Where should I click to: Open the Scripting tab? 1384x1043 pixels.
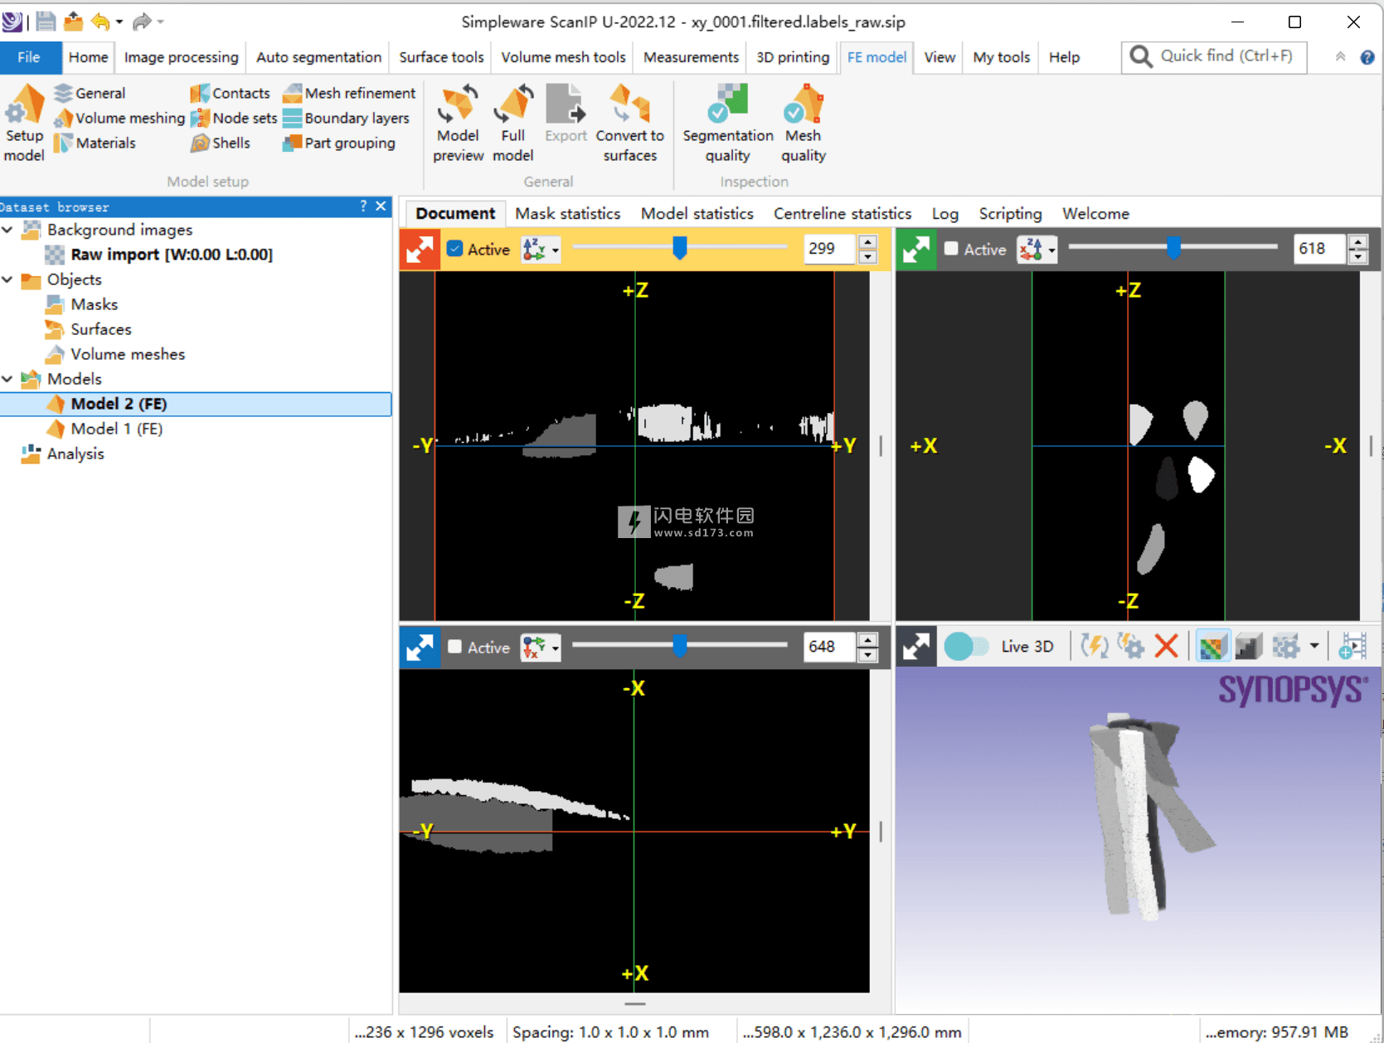pyautogui.click(x=1010, y=213)
